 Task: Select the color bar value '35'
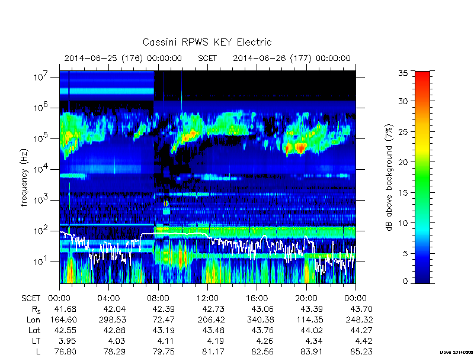pyautogui.click(x=403, y=73)
